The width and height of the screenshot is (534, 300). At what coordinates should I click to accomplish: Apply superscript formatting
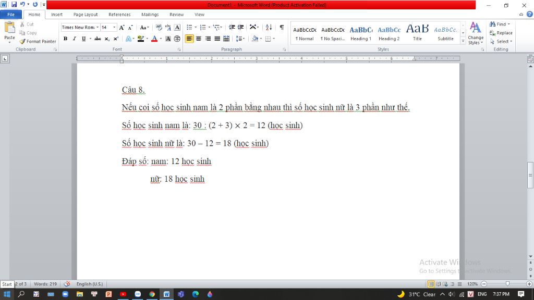click(116, 39)
